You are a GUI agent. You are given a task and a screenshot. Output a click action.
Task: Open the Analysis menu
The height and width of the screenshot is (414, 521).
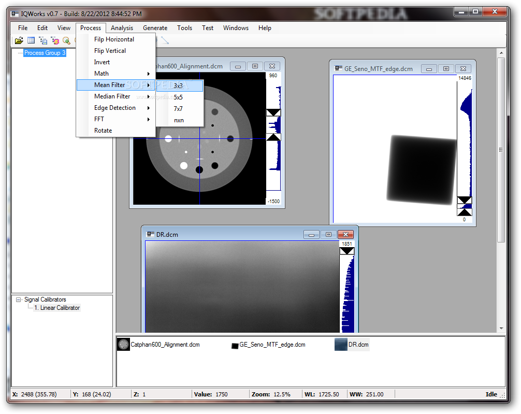coord(122,28)
